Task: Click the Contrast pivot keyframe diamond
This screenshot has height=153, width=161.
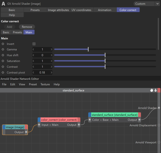Action: pos(3,72)
